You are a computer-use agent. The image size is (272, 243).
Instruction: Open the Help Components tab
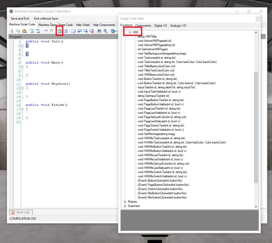pos(104,25)
